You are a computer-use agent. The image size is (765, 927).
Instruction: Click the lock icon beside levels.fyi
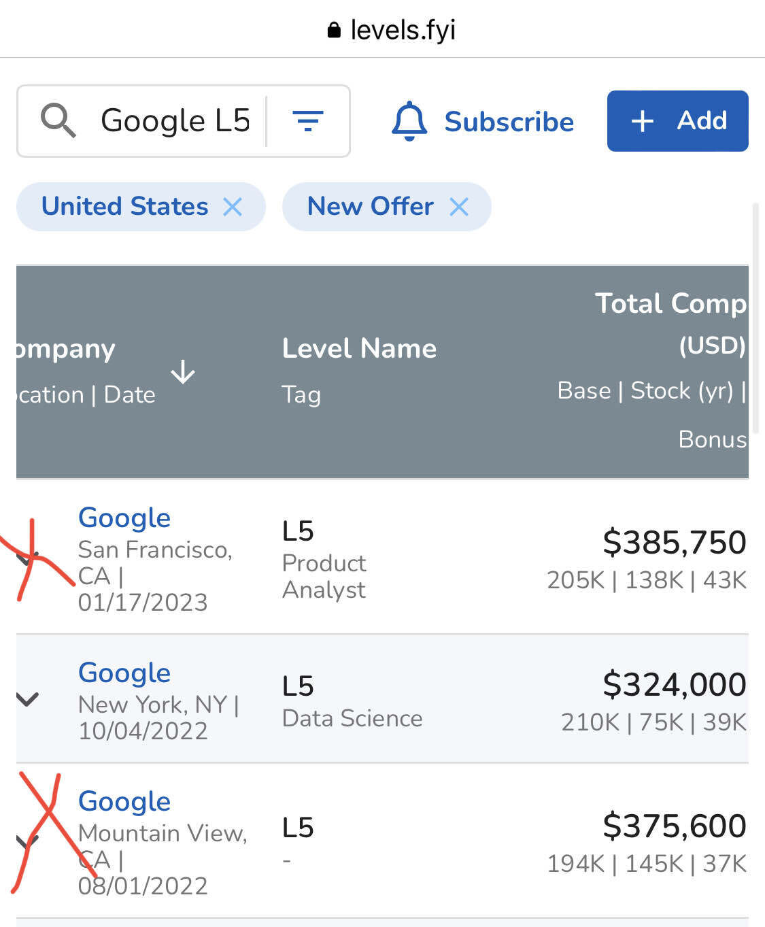tap(333, 29)
